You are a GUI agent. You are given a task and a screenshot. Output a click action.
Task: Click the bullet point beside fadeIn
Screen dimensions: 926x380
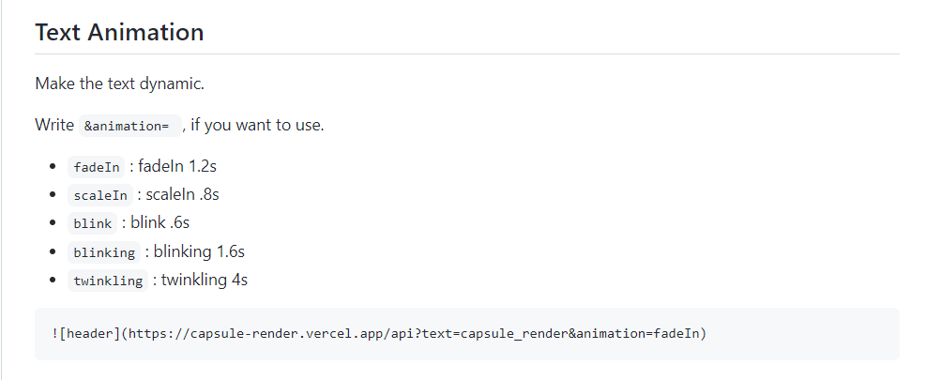pos(53,167)
